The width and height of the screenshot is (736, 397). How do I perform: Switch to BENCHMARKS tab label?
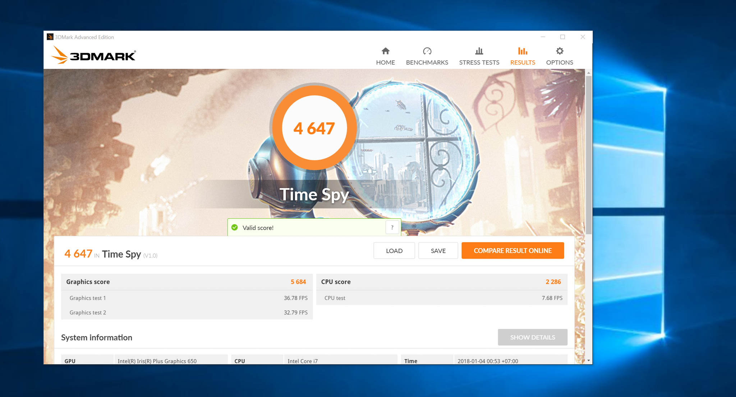point(427,62)
